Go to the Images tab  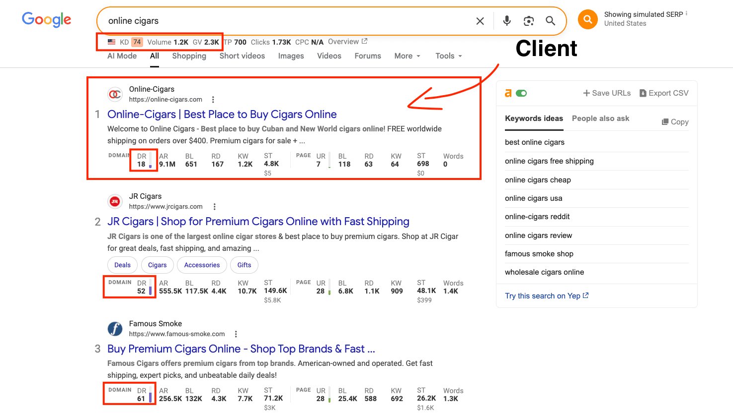coord(291,56)
